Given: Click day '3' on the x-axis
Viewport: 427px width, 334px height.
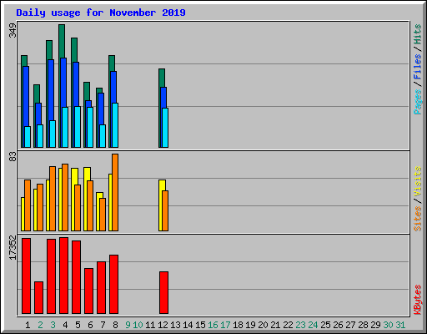Looking at the screenshot, I should click(x=53, y=325).
